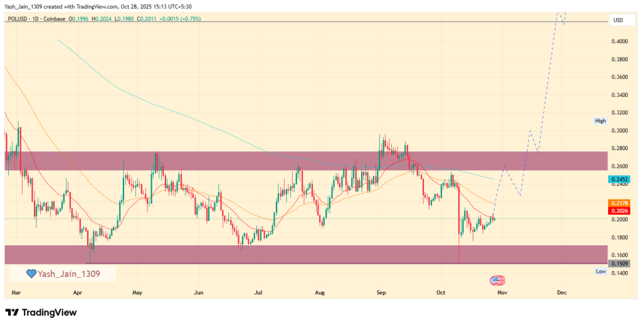642x326 pixels.
Task: Select the red 0.2026 price tag
Action: coord(618,211)
